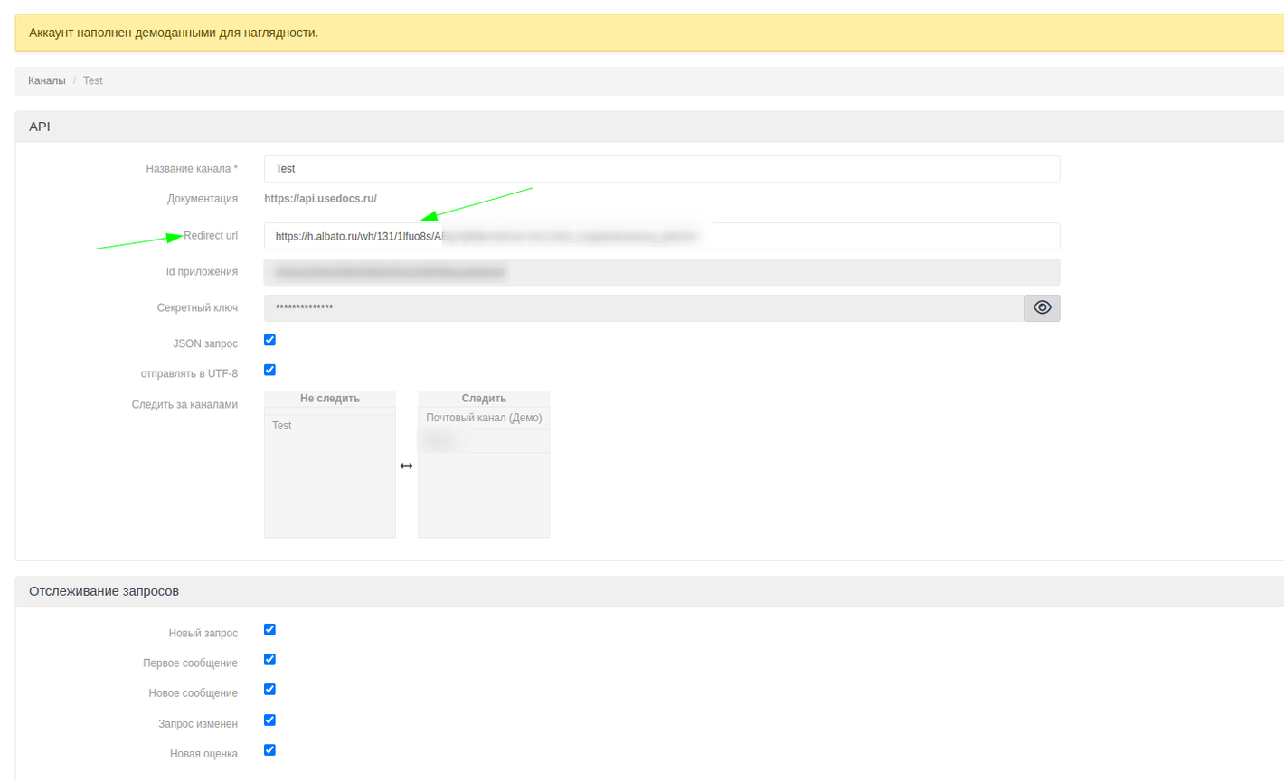Toggle the отправлять в UTF-8 checkbox
The image size is (1284, 781).
point(269,370)
